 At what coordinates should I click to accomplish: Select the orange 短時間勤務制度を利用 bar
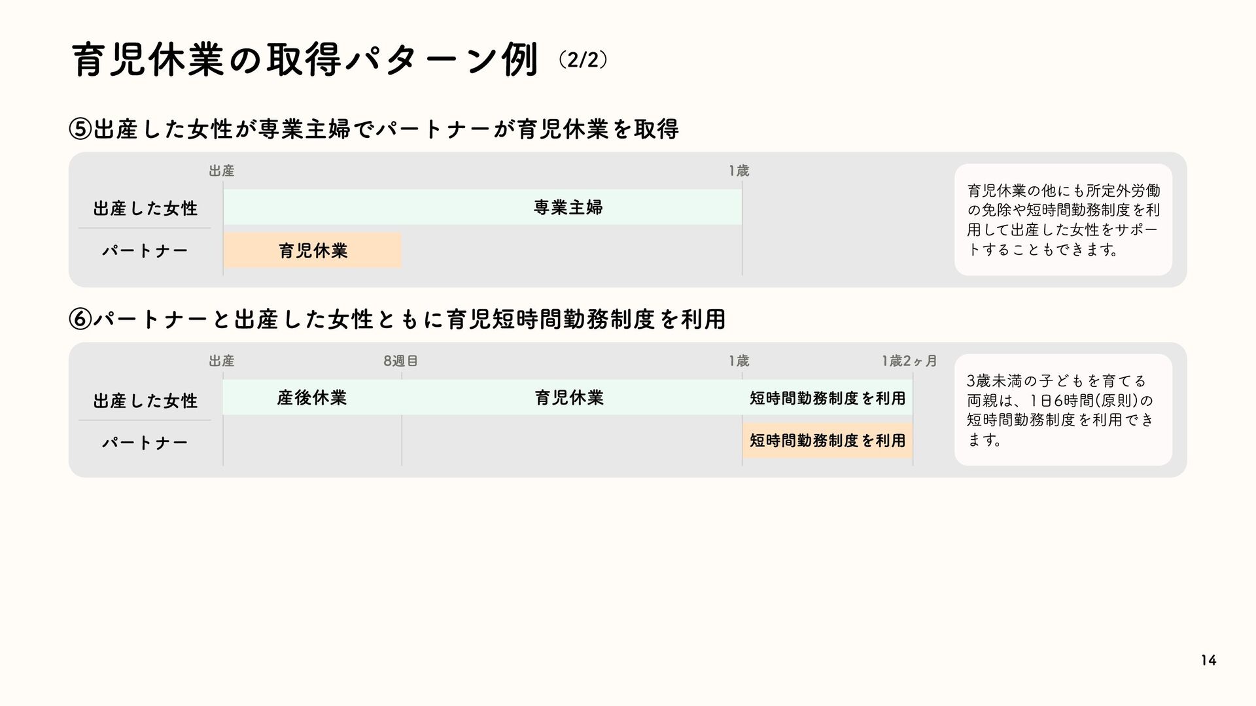(x=828, y=441)
